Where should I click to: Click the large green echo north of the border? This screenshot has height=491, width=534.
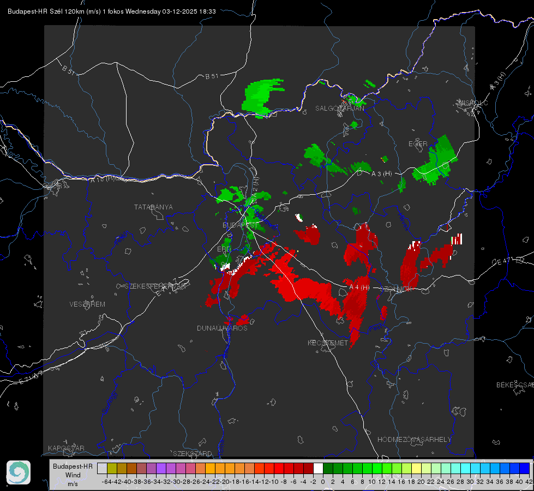261,98
